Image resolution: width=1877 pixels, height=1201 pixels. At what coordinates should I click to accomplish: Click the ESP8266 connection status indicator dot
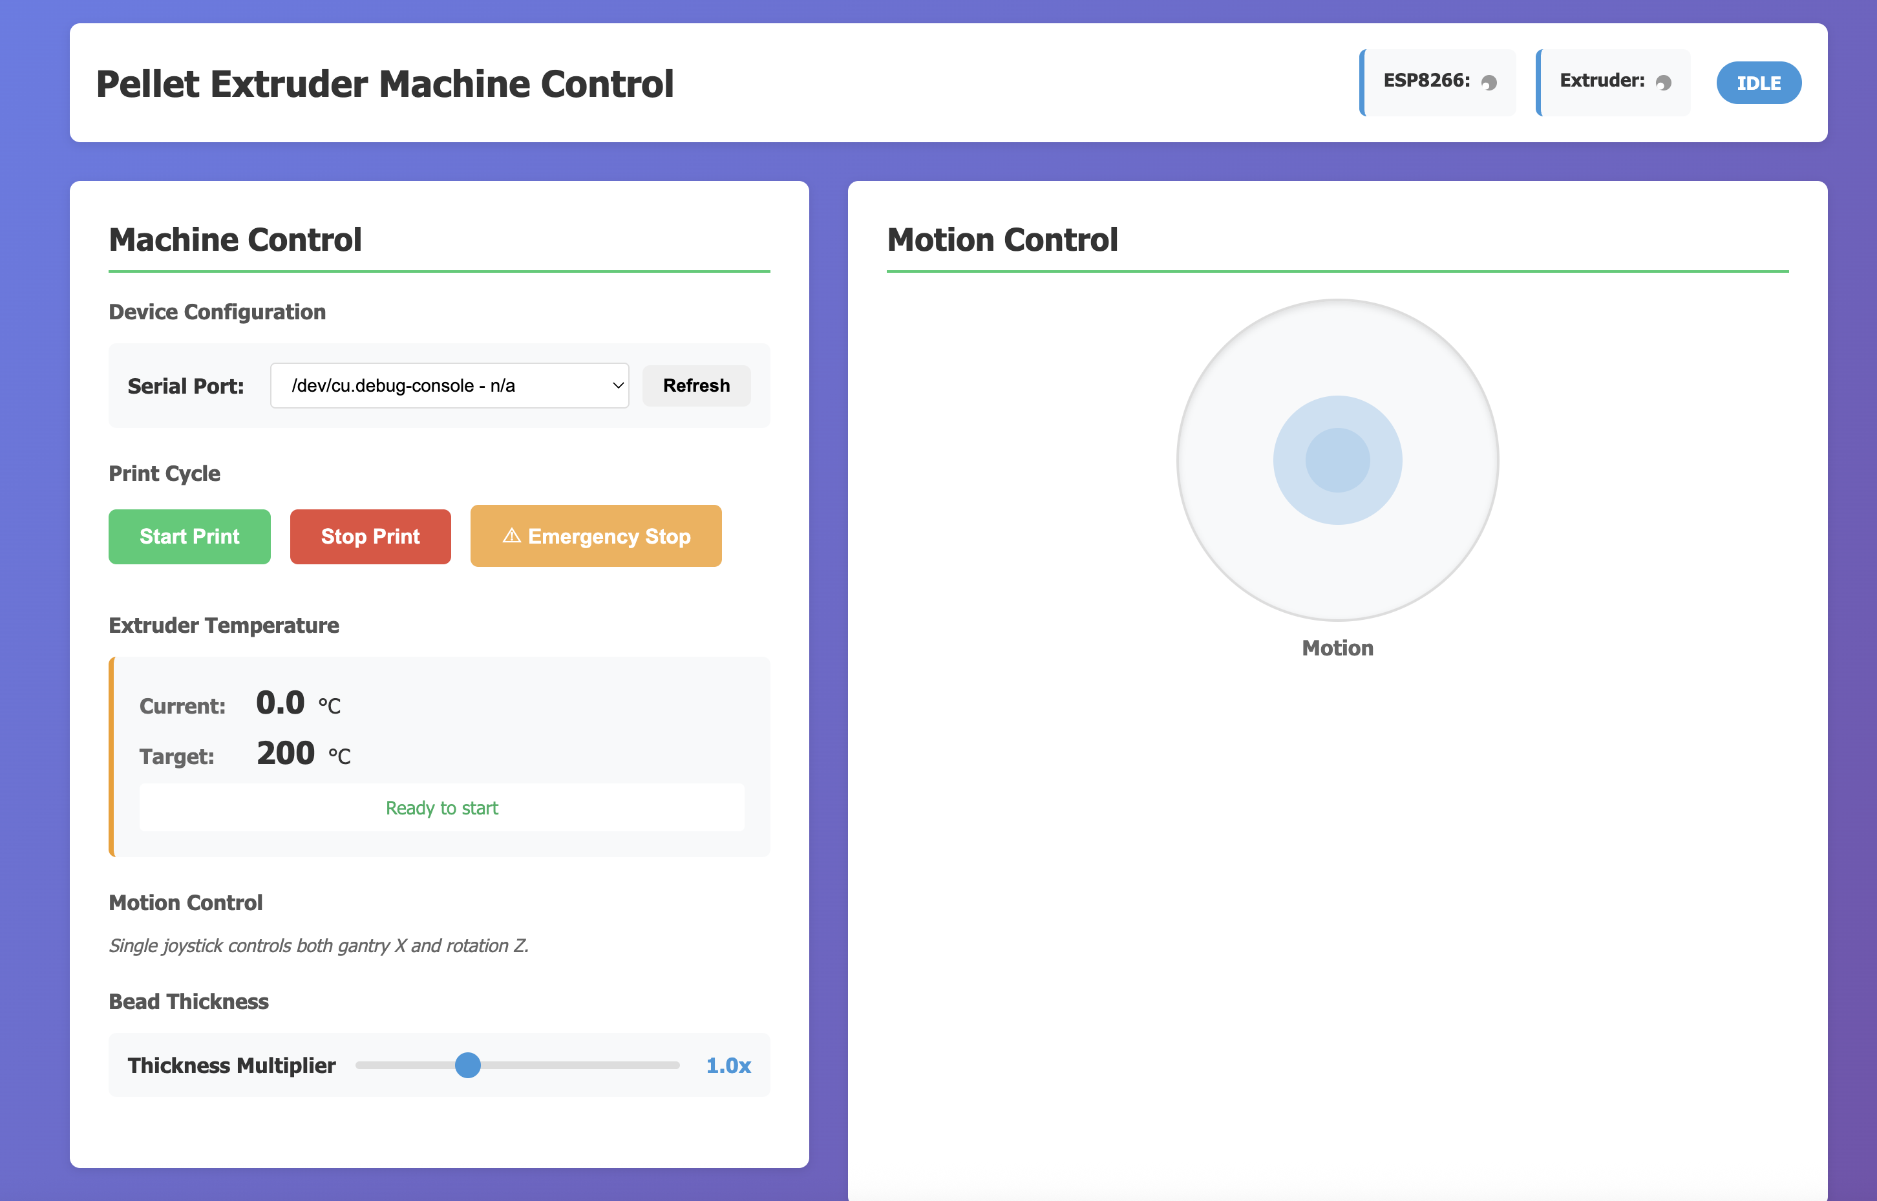(x=1489, y=83)
